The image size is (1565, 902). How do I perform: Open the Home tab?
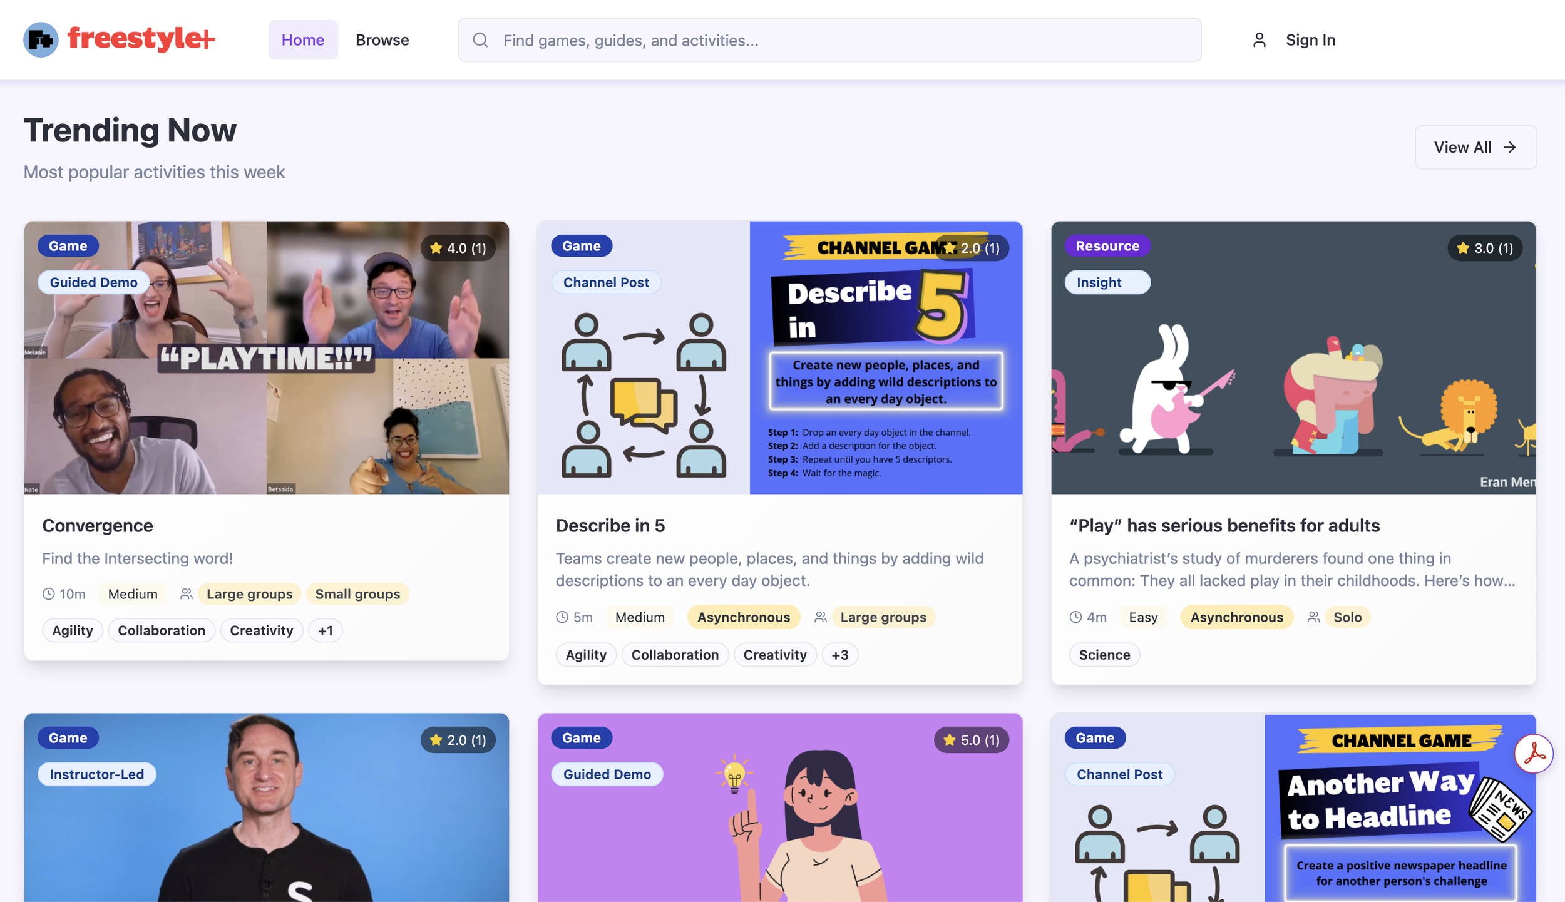302,40
